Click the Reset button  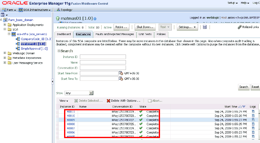point(255,87)
